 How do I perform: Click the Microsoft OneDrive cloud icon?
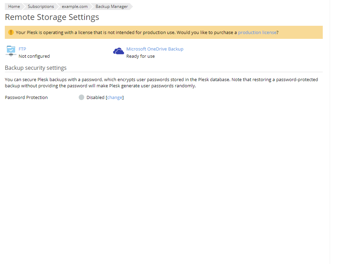coord(118,51)
